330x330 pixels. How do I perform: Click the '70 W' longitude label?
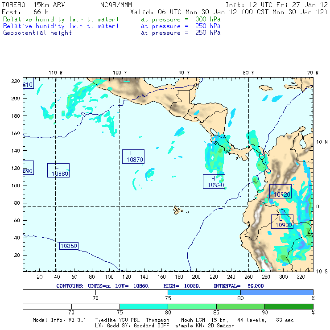(313, 73)
